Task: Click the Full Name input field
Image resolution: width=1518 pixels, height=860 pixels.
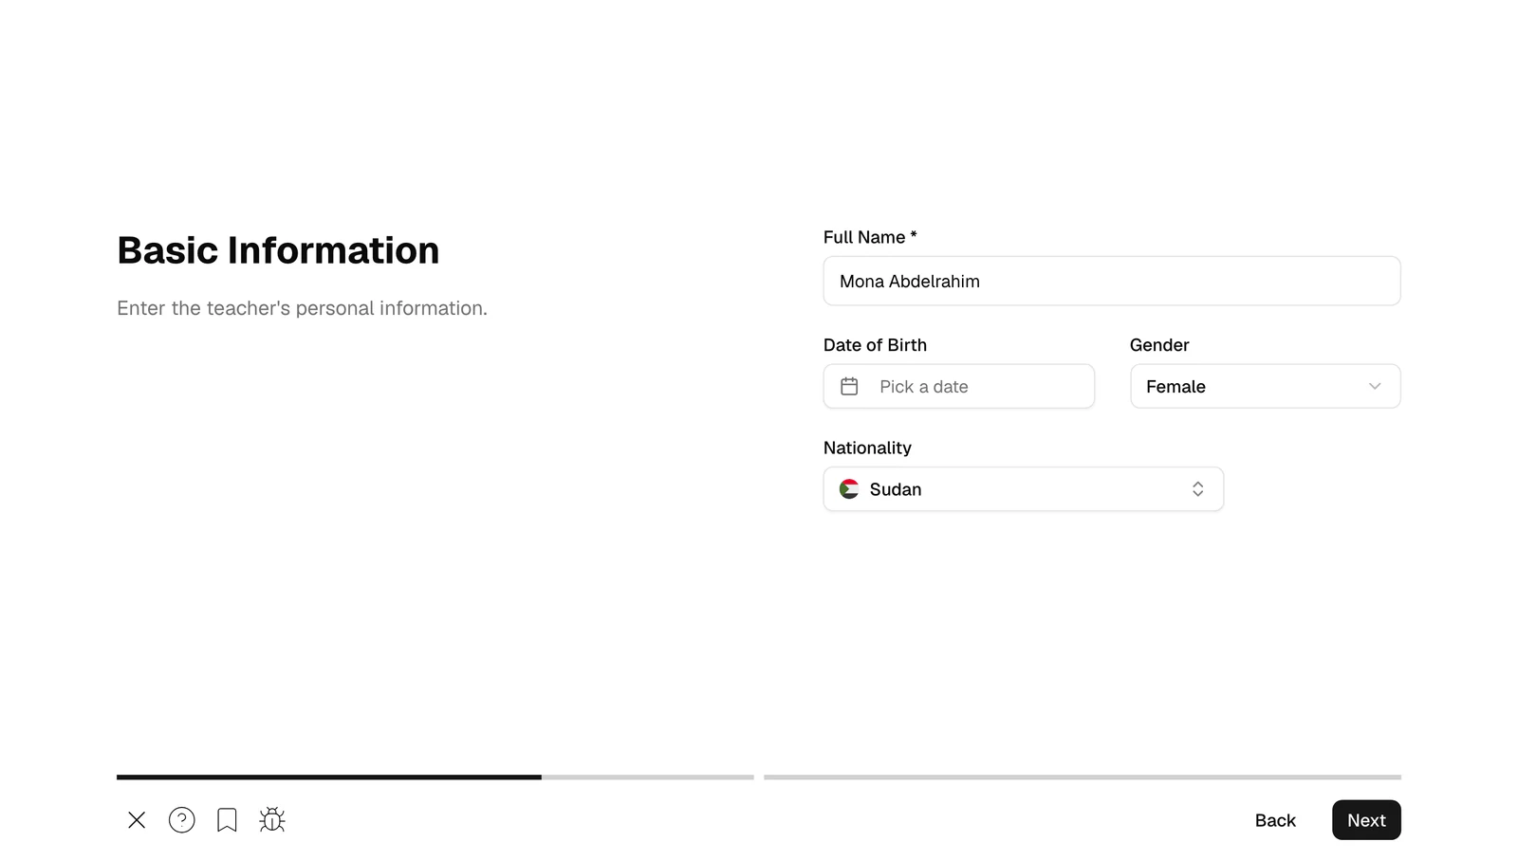Action: [1112, 281]
